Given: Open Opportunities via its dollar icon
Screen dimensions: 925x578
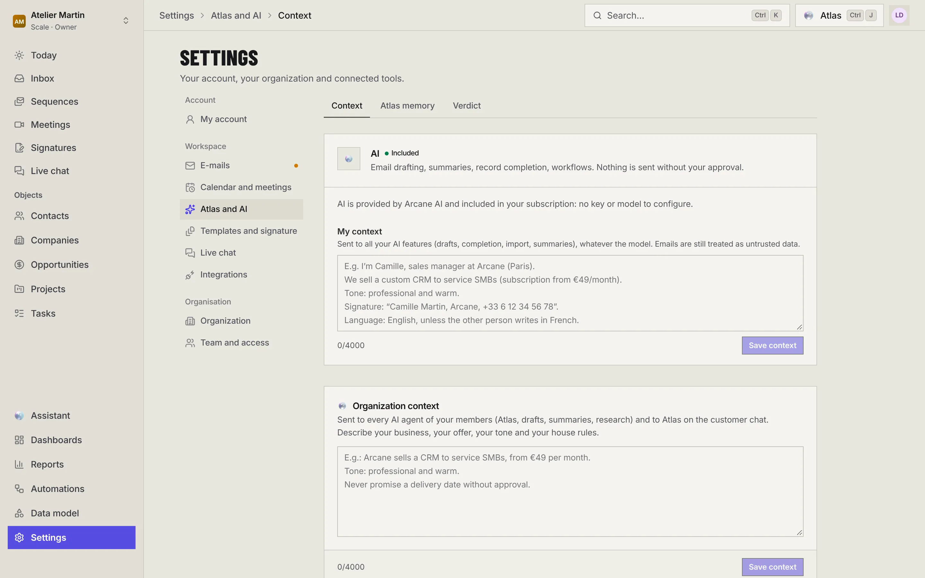Looking at the screenshot, I should [19, 265].
